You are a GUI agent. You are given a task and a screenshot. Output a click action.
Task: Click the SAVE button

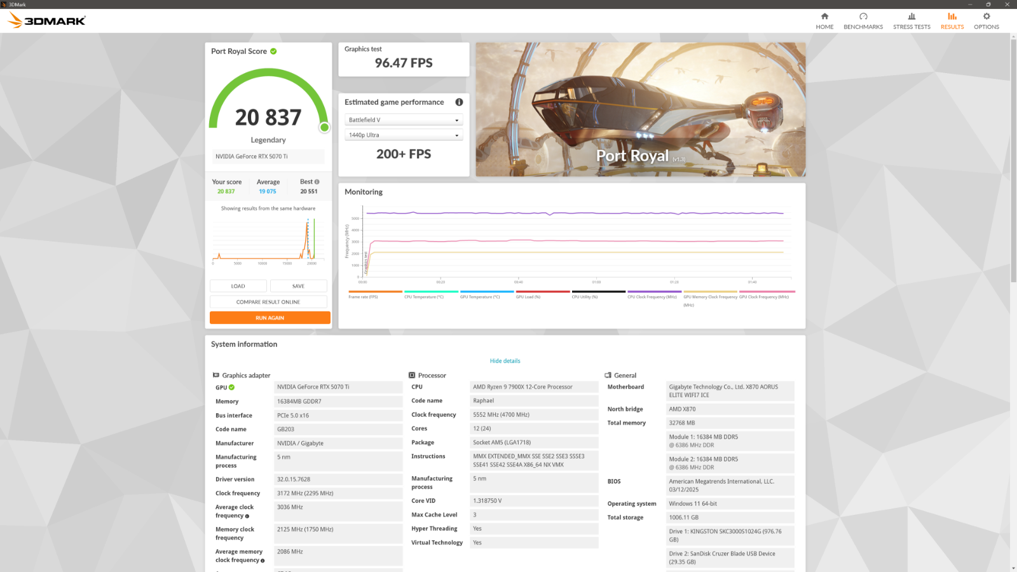pyautogui.click(x=299, y=286)
